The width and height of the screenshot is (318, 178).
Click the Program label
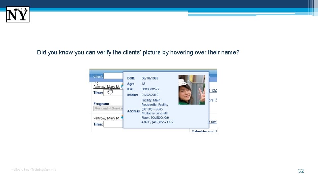101,104
